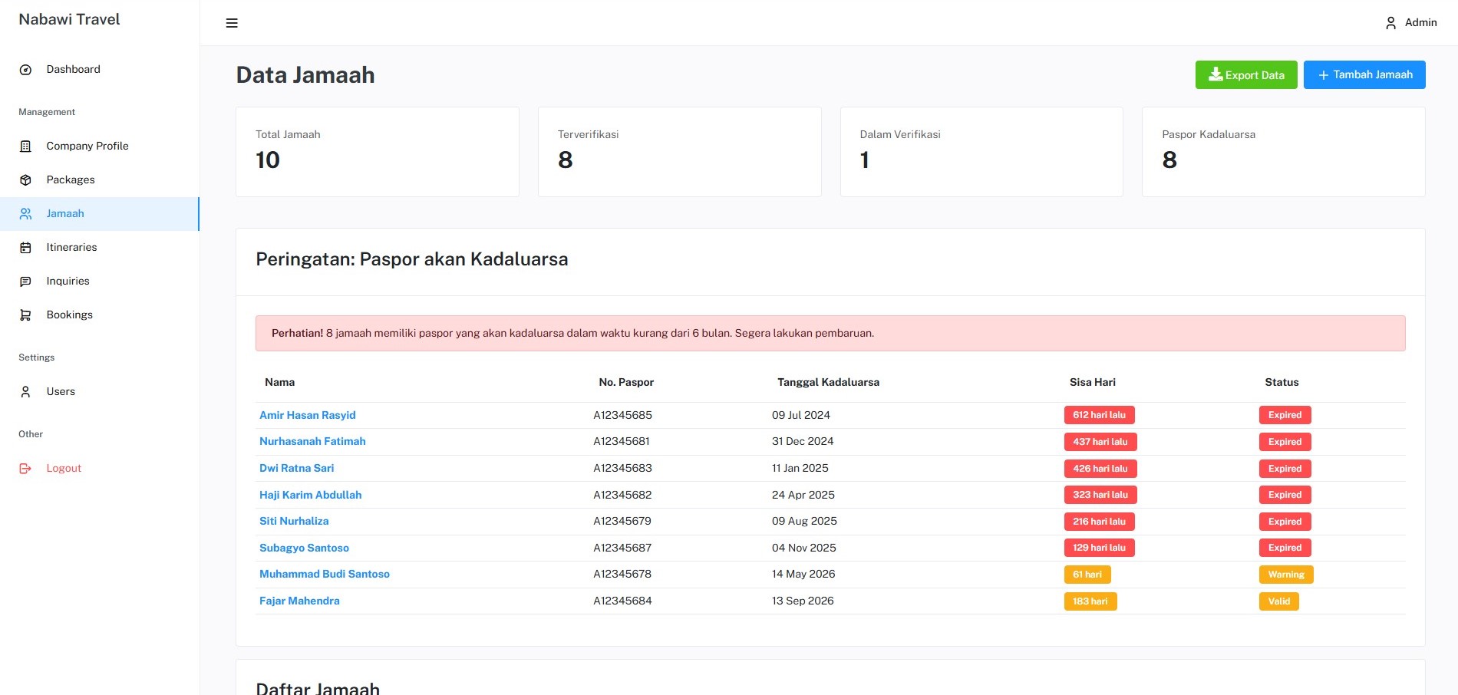Open the Fajar Mahendra jamaah link
The width and height of the screenshot is (1458, 695).
point(299,601)
